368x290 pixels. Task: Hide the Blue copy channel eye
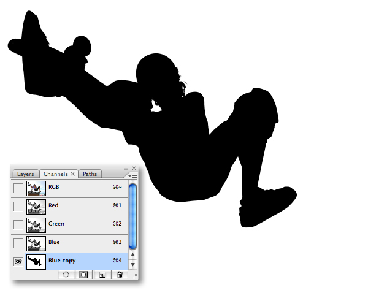(18, 261)
